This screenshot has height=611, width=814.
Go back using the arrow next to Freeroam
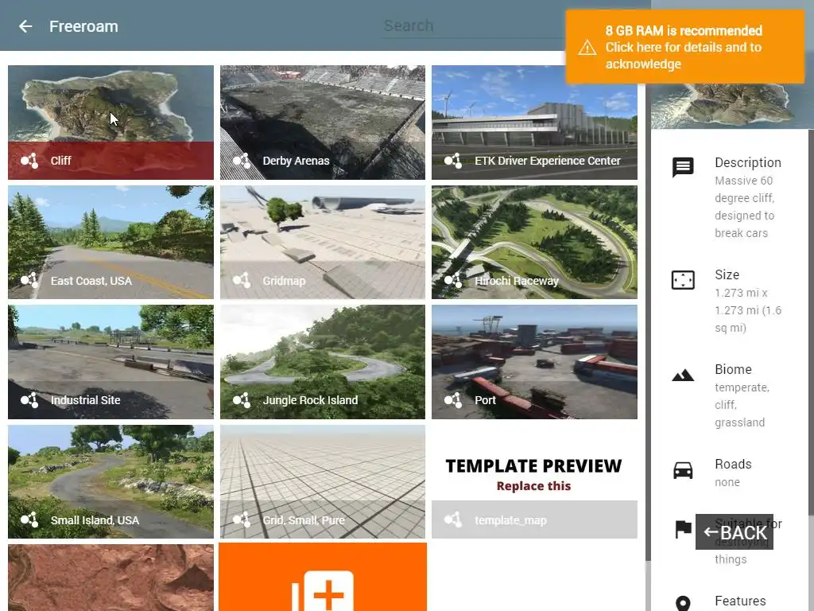click(x=25, y=26)
